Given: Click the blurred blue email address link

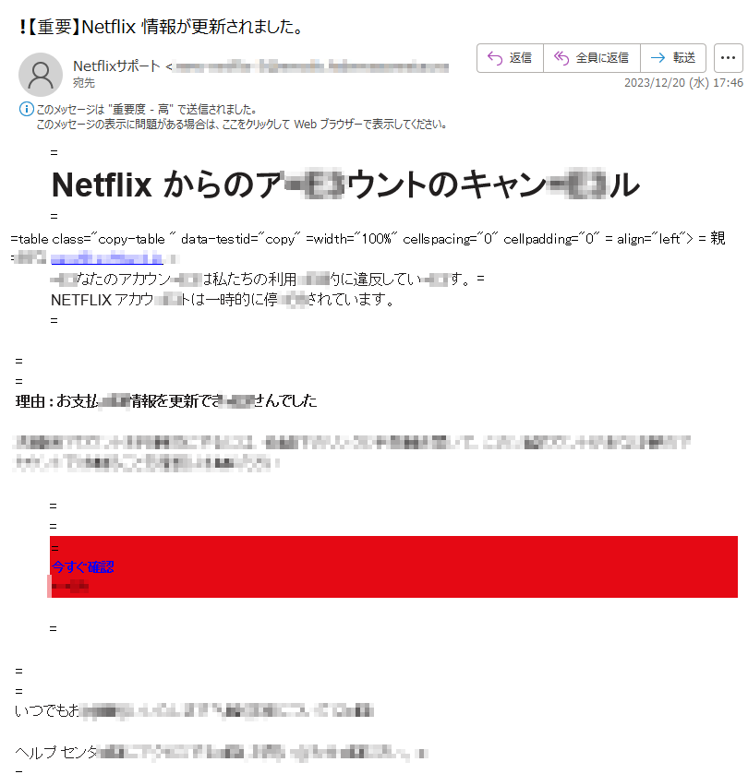Looking at the screenshot, I should (107, 258).
